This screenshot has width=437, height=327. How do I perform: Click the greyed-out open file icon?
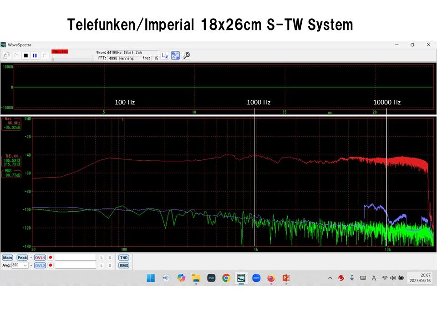click(6, 55)
